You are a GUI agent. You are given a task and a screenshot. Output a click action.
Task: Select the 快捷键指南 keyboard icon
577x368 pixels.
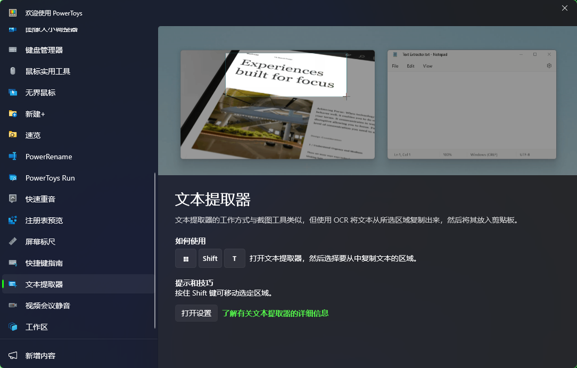point(13,263)
